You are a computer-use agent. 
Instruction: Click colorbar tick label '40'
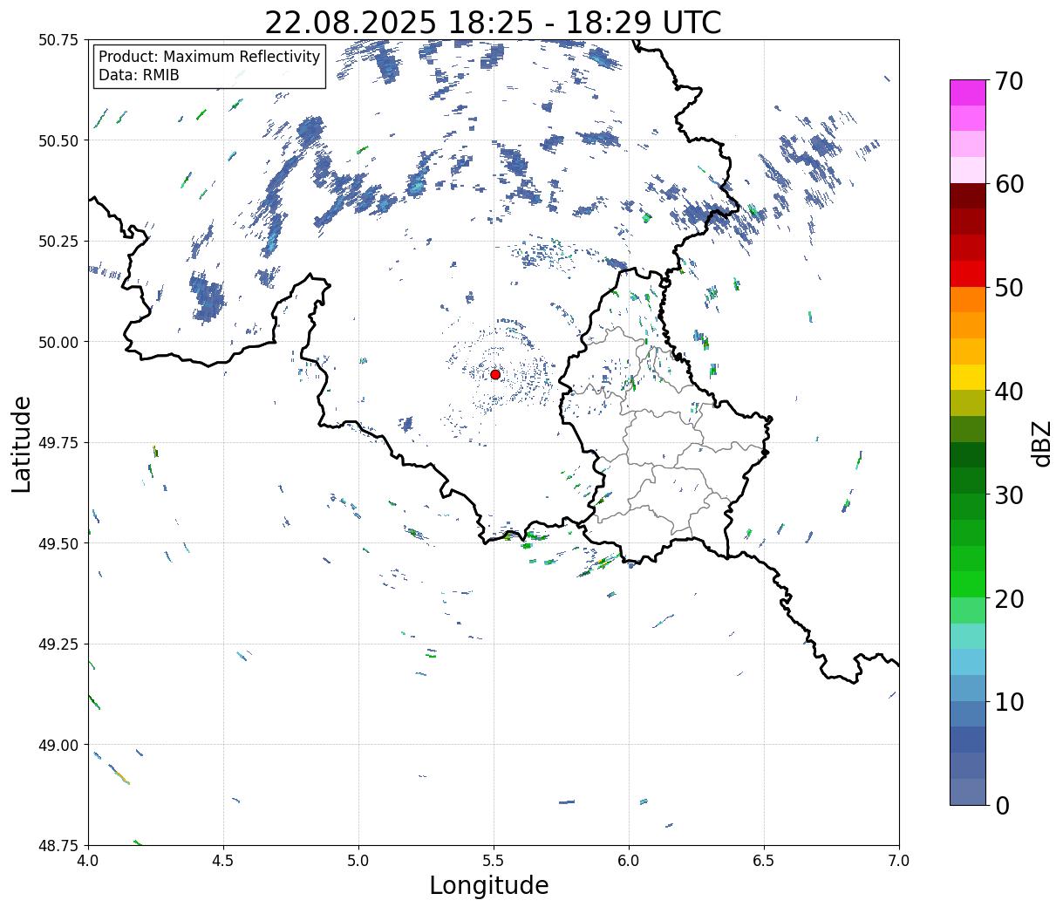(1008, 392)
